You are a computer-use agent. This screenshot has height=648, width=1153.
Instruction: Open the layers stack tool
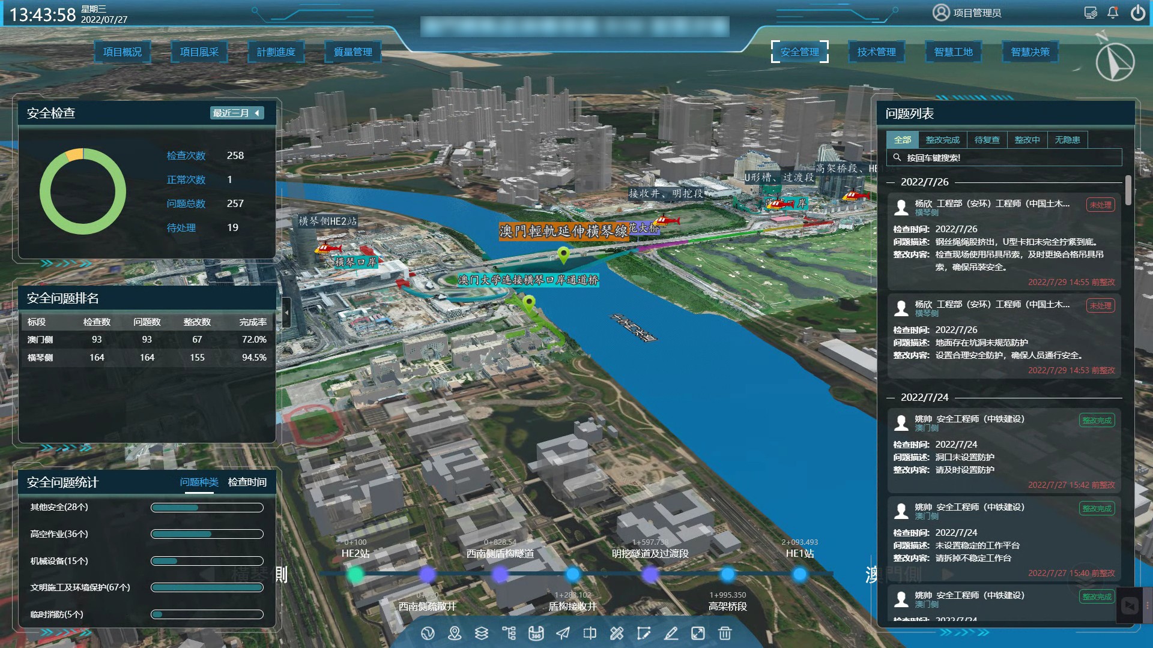[482, 634]
